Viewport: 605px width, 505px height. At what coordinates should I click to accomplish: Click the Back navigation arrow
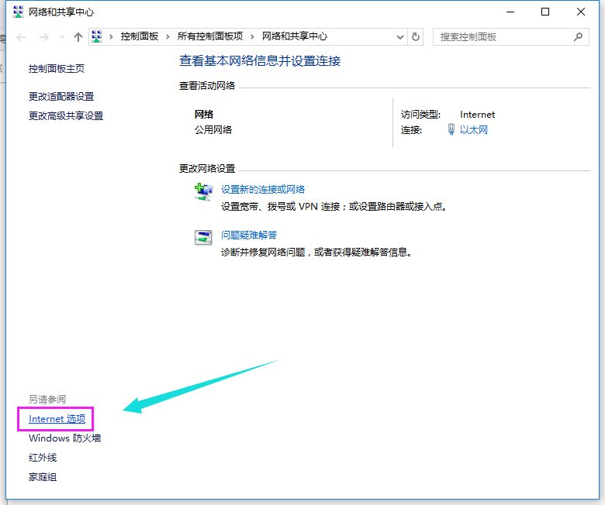click(x=22, y=37)
